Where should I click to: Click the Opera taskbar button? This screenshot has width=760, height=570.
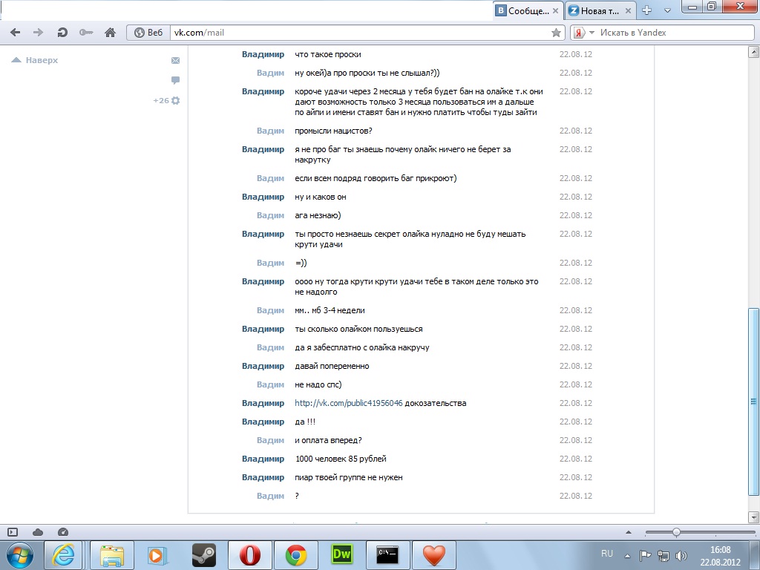click(x=249, y=555)
